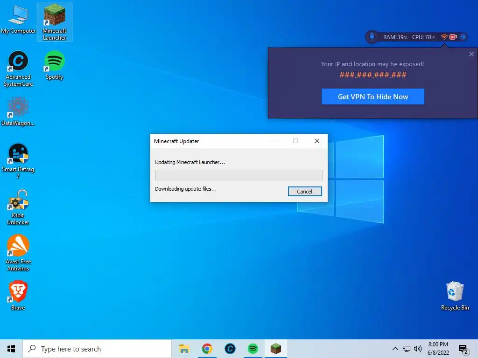
Task: Select the Smart Defrag 7 desktop shortcut
Action: (x=18, y=161)
